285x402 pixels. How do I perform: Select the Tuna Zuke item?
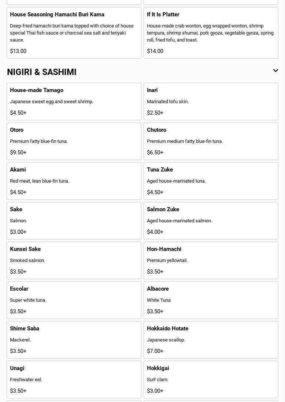(211, 181)
